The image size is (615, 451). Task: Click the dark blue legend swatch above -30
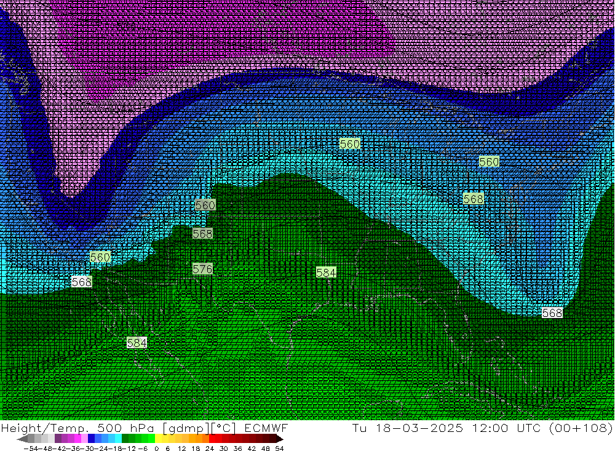(92, 439)
